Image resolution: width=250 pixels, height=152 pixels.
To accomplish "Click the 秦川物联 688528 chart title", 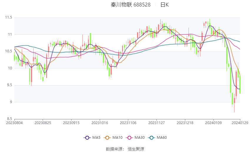I will pyautogui.click(x=131, y=5).
